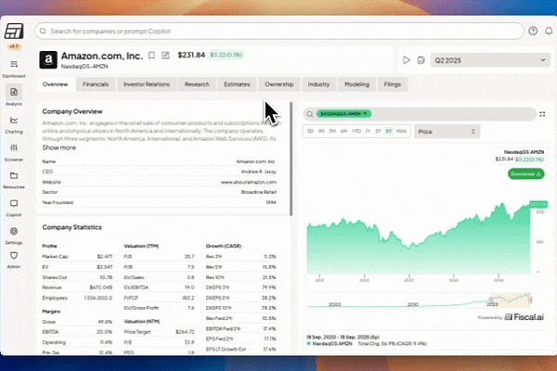Screen dimensions: 557x371
Task: Click the Employees 1,556,000.0 value
Action: click(98, 298)
